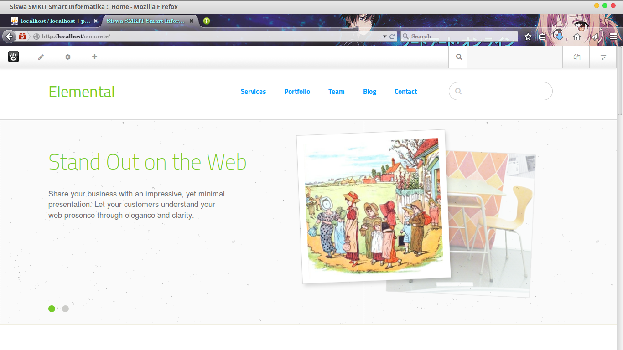Click the chair and table slide image
Image resolution: width=623 pixels, height=350 pixels.
[490, 225]
